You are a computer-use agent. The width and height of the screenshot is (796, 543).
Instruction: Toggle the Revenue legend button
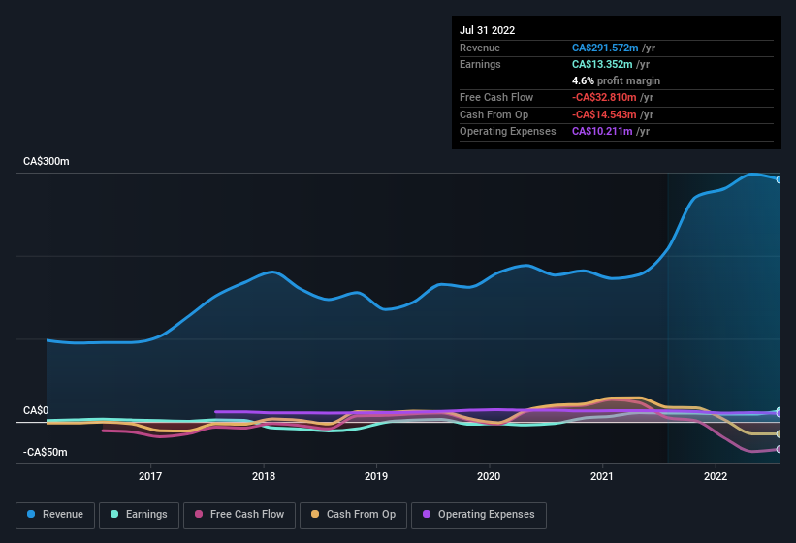point(55,515)
